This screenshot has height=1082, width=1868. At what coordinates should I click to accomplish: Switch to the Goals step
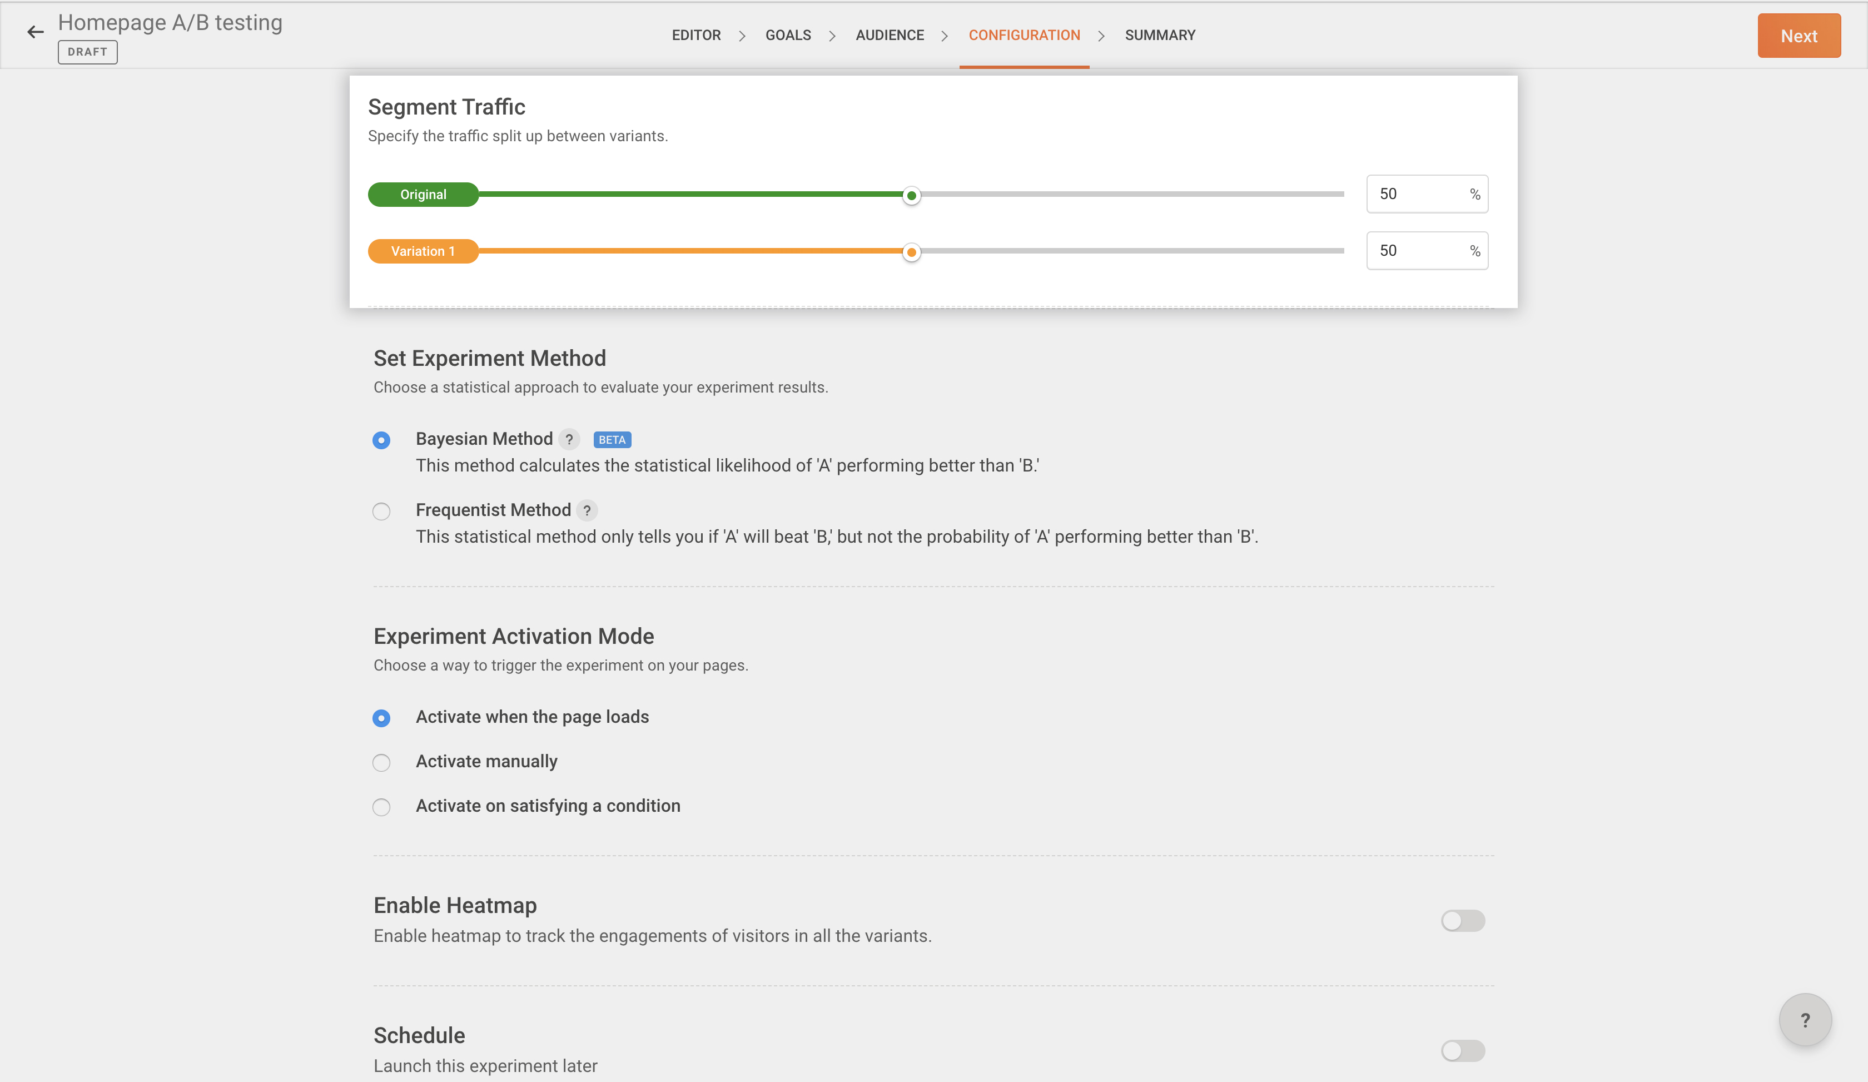click(x=788, y=35)
